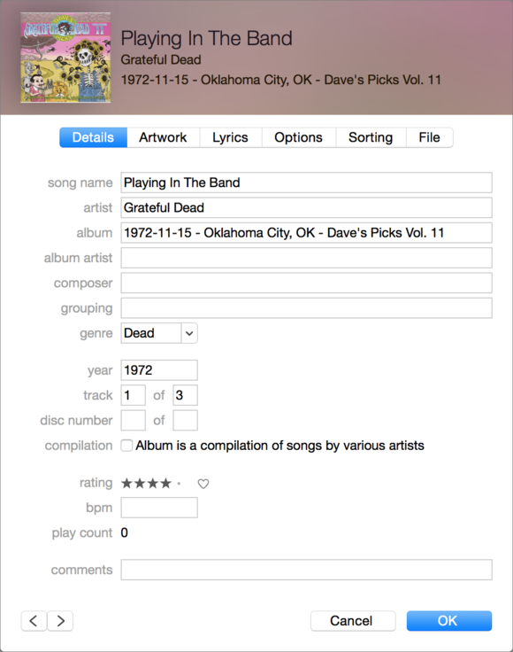Switch to the File tab
This screenshot has height=652, width=513.
tap(429, 137)
